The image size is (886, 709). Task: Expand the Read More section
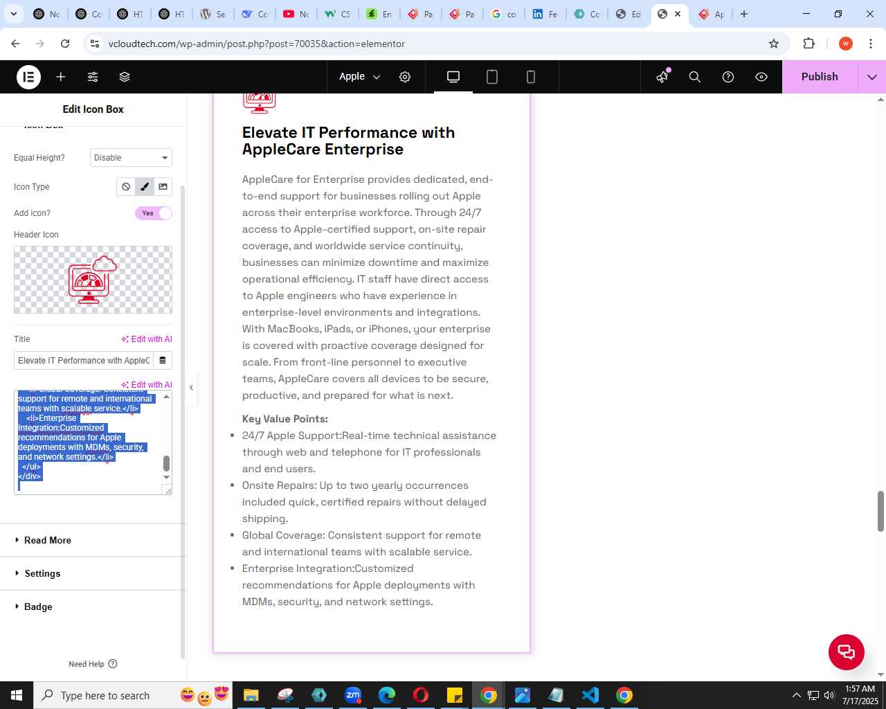[93, 540]
